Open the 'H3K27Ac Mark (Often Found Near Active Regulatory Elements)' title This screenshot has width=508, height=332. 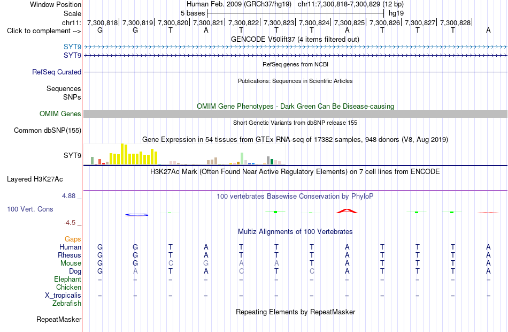(295, 172)
